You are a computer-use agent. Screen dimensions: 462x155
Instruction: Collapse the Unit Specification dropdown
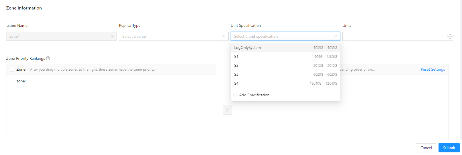tap(335, 36)
